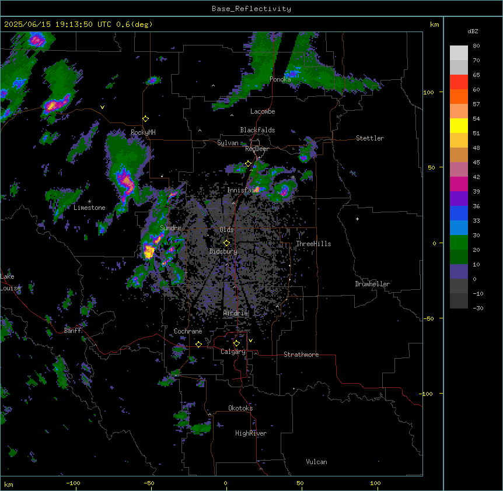Click the yellow storm core southwest of Sundre
The image size is (503, 491).
[149, 251]
